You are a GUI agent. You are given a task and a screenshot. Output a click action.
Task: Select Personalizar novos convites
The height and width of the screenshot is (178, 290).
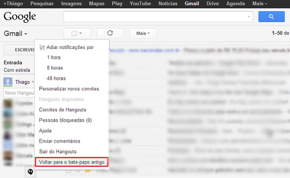[x=69, y=89]
